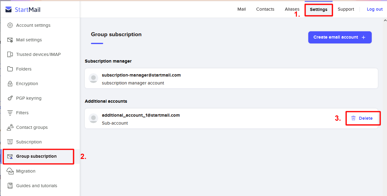Viewport: 387px width, 196px height.
Task: Click the Filters lines icon
Action: 10,113
